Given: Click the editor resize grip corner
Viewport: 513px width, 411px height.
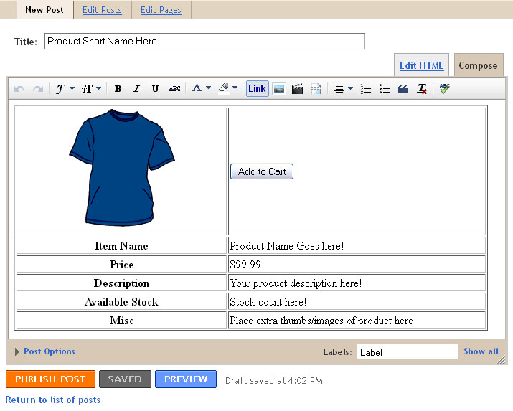Looking at the screenshot, I should (502, 360).
